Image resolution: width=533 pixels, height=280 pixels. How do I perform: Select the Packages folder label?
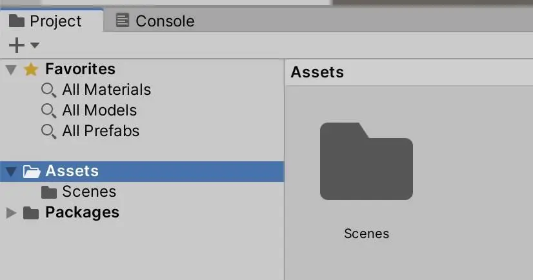(82, 212)
